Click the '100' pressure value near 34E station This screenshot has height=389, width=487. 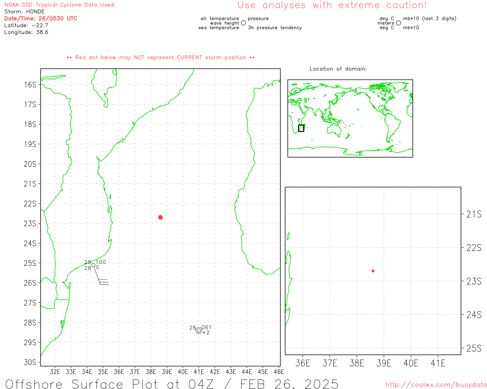pos(101,262)
